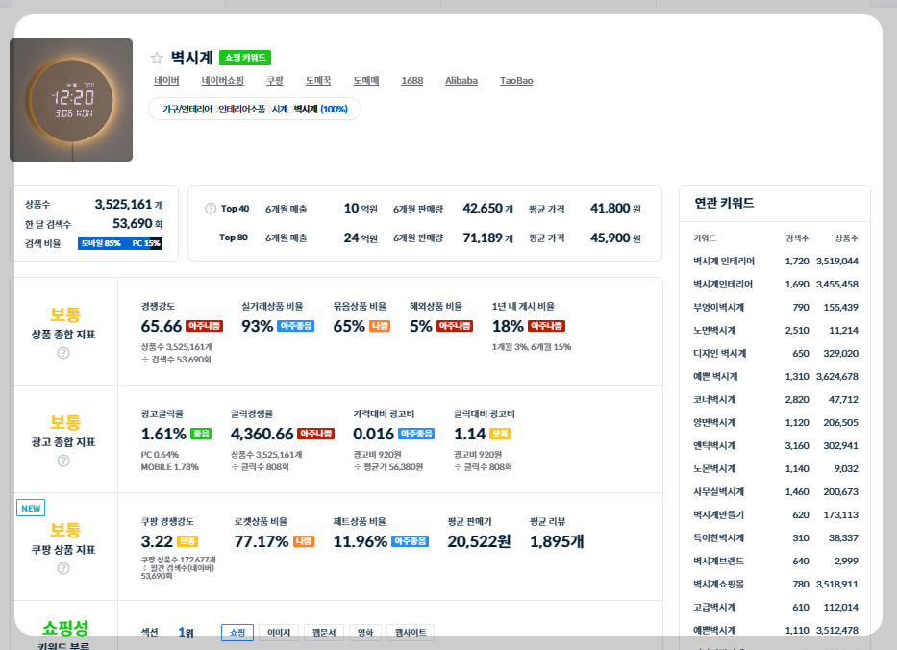Click the 1년 내 게시 비율 value 18%
The width and height of the screenshot is (897, 650).
[x=508, y=326]
